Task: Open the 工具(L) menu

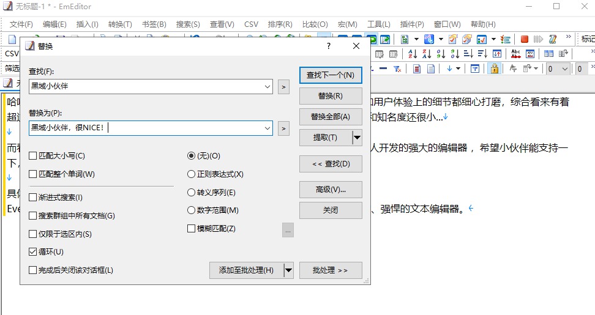Action: click(x=379, y=24)
